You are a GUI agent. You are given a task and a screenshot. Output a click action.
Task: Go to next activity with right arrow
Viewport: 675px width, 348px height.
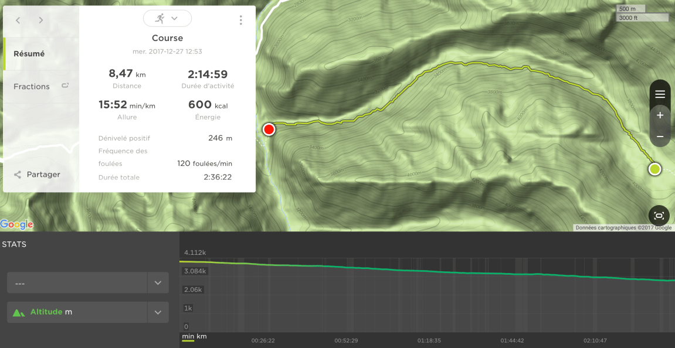(41, 21)
